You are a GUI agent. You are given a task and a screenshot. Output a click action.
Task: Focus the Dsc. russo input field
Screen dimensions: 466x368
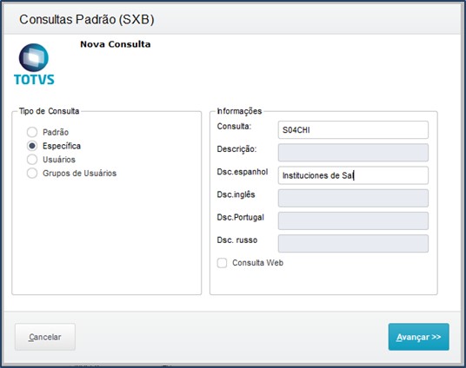353,244
